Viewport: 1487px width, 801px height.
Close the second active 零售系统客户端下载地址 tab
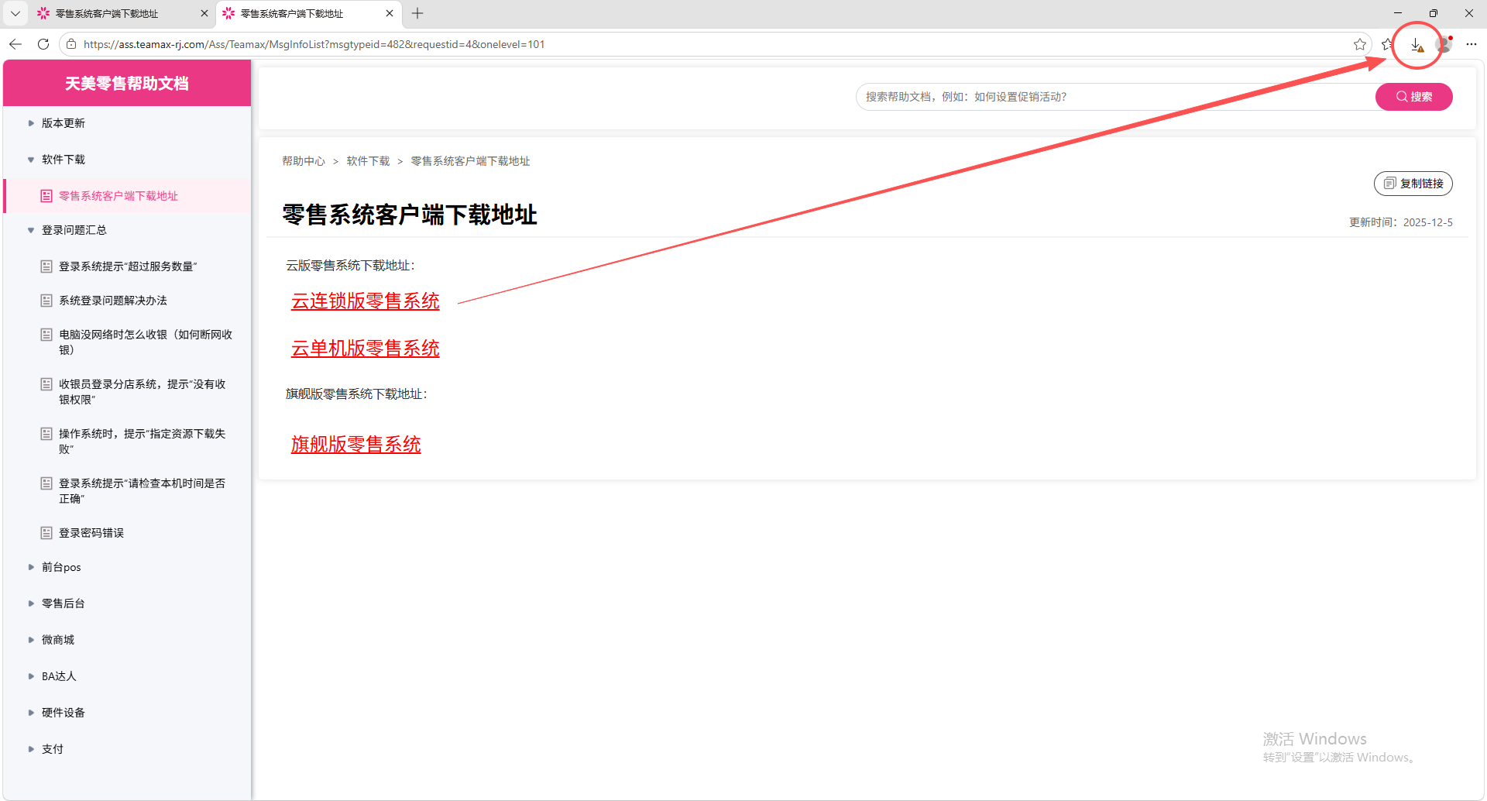[x=390, y=13]
